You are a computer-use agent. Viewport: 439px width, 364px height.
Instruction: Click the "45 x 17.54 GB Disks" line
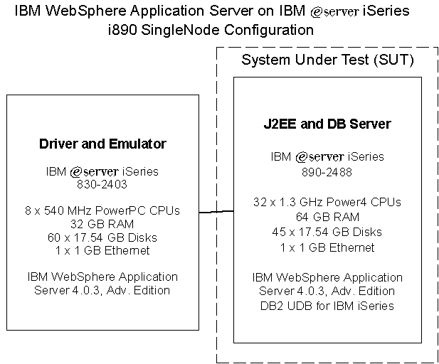click(x=327, y=232)
